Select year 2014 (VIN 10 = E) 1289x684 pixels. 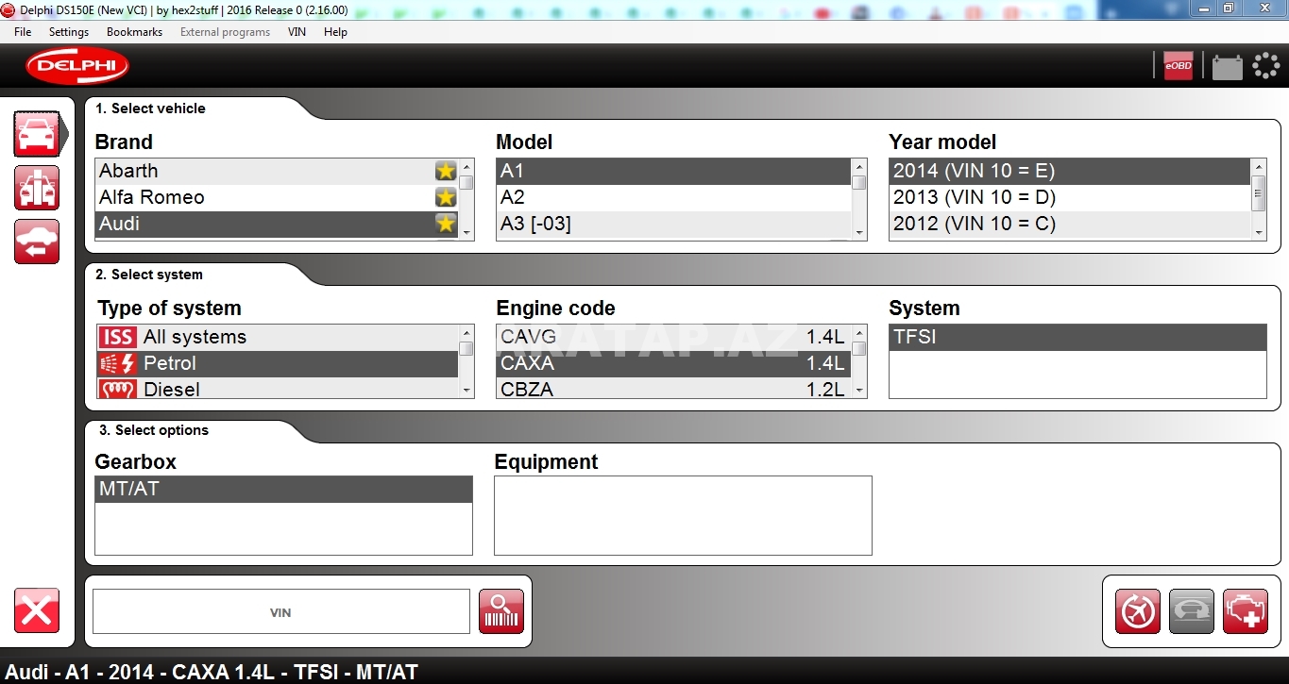tap(1070, 171)
